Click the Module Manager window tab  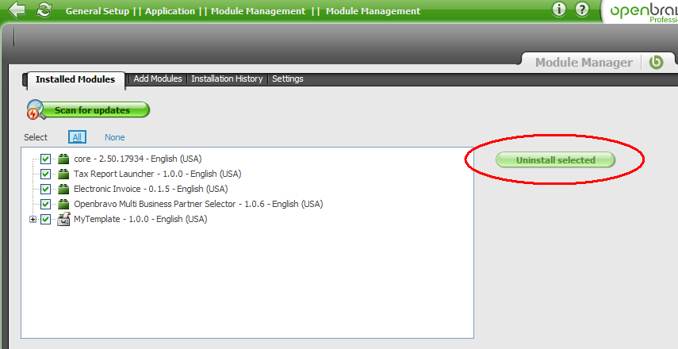(584, 63)
